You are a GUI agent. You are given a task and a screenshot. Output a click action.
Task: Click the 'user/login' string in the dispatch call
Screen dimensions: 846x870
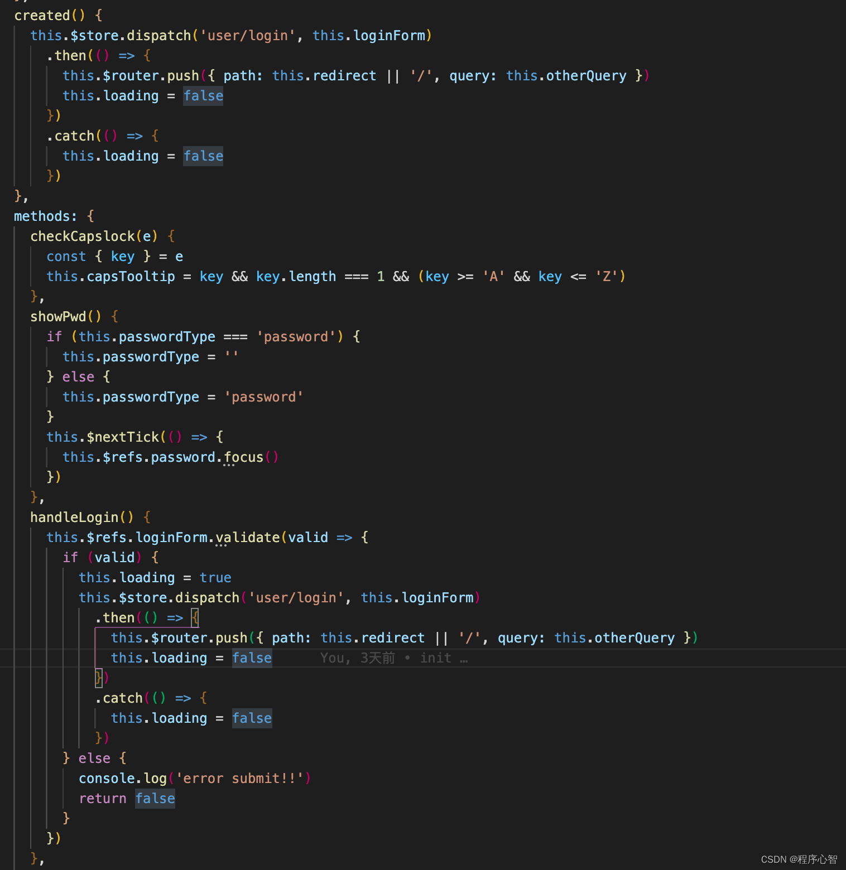pyautogui.click(x=248, y=35)
